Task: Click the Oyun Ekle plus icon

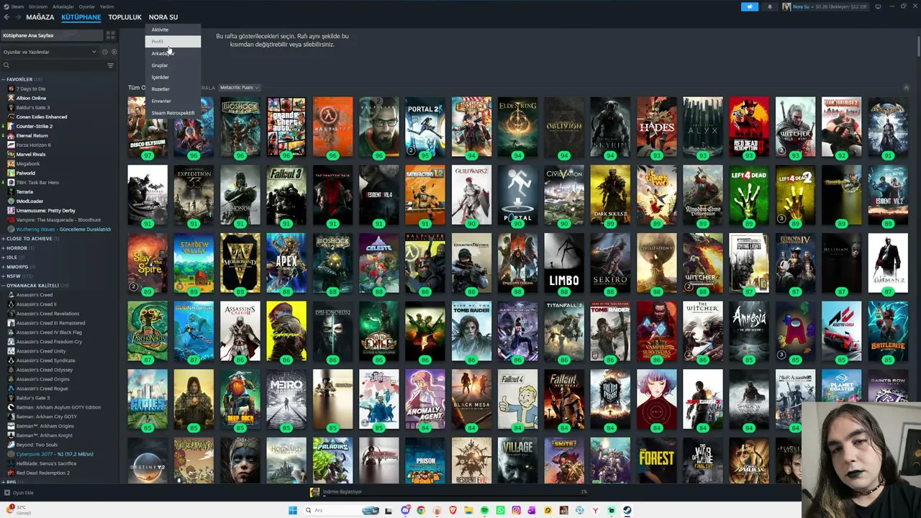Action: point(7,493)
